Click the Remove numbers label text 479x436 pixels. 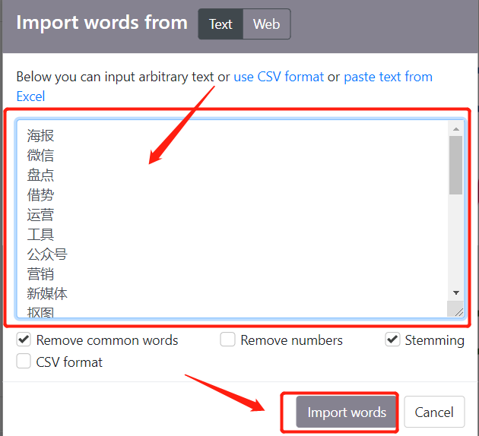[x=291, y=340]
